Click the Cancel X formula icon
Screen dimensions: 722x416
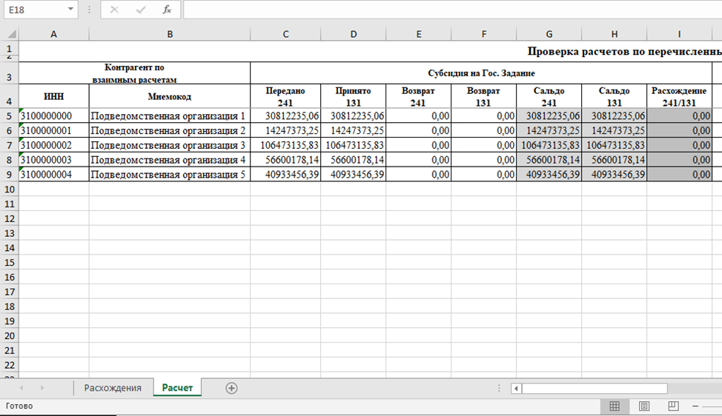[x=114, y=10]
